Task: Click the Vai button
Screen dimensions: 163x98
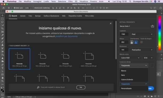Action: click(x=81, y=87)
